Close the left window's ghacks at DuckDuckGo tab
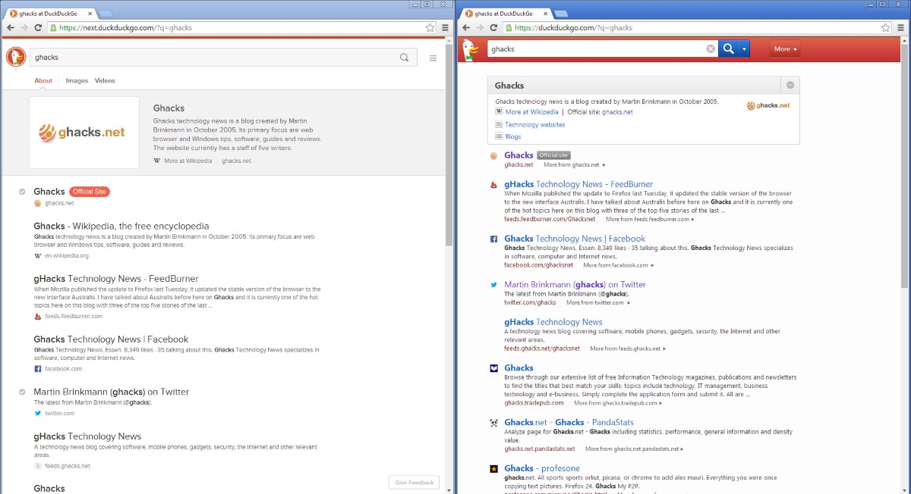This screenshot has height=494, width=911. tap(91, 14)
